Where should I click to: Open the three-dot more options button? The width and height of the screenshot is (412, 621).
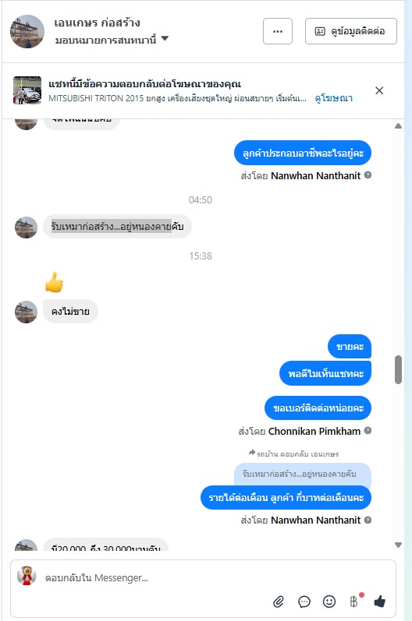(278, 31)
